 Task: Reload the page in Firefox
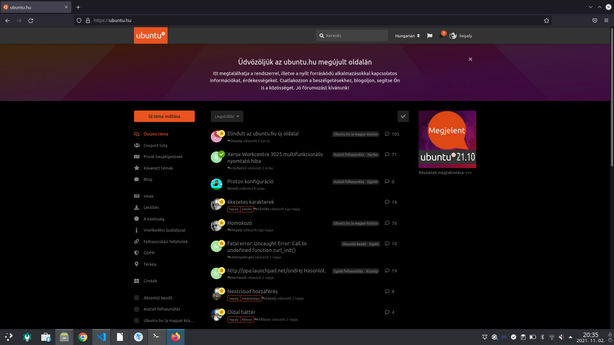(x=31, y=21)
